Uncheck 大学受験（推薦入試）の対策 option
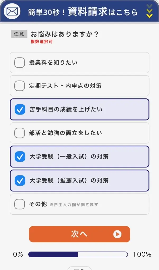Screen dimensions: 159x270 [x=20, y=180]
